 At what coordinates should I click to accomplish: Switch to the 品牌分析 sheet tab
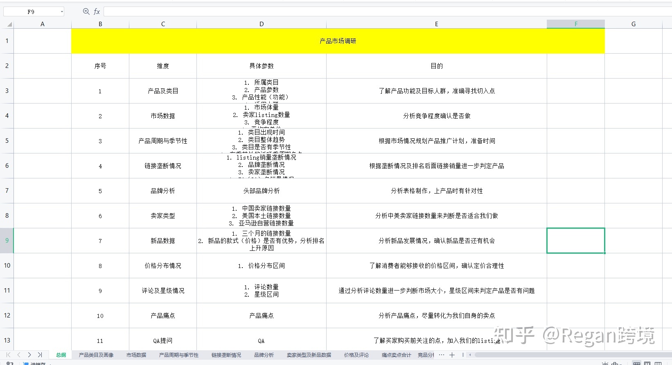click(x=264, y=355)
